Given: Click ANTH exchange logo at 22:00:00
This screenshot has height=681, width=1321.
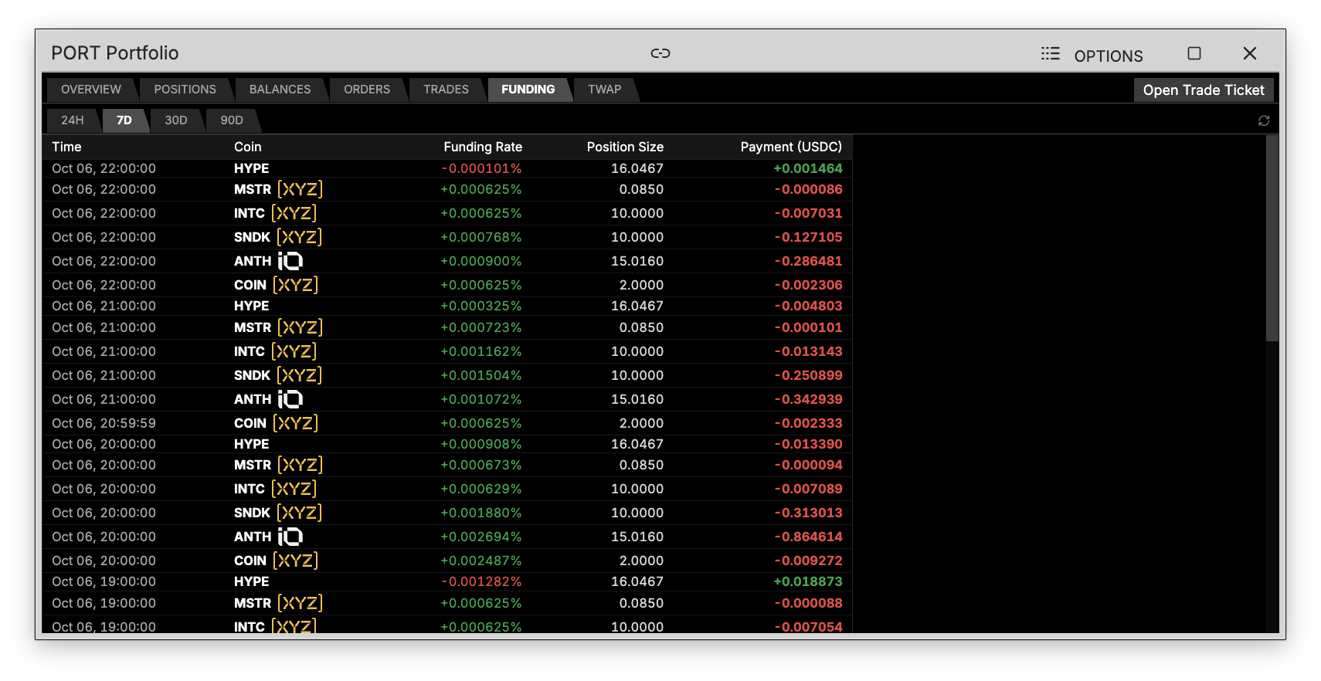Looking at the screenshot, I should point(290,261).
